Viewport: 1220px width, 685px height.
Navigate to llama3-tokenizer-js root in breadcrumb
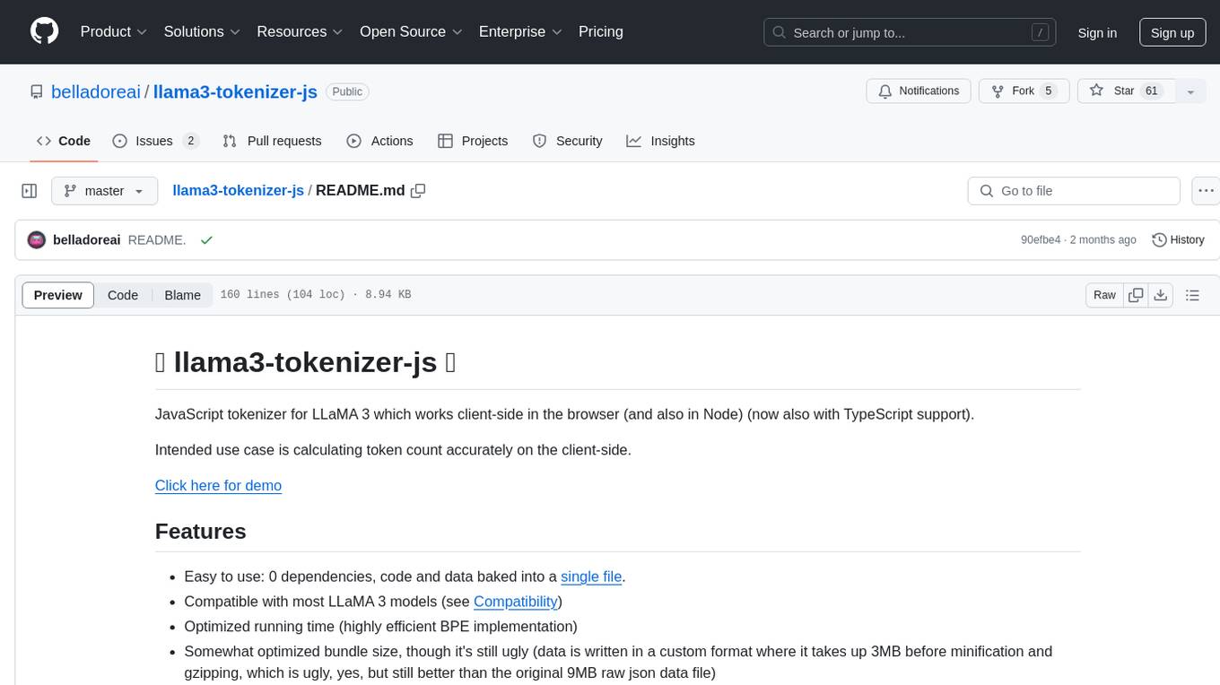pos(238,191)
